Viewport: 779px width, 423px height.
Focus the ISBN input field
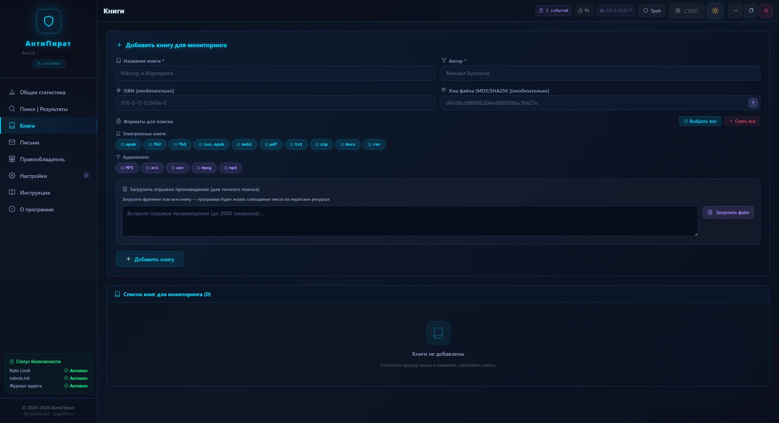[275, 103]
